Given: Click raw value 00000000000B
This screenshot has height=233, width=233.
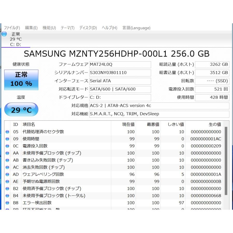Looking at the screenshot, I should [x=206, y=181].
